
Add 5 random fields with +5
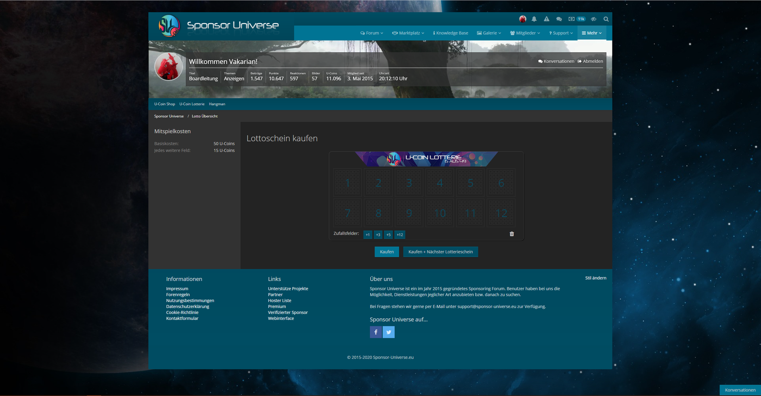pyautogui.click(x=388, y=235)
